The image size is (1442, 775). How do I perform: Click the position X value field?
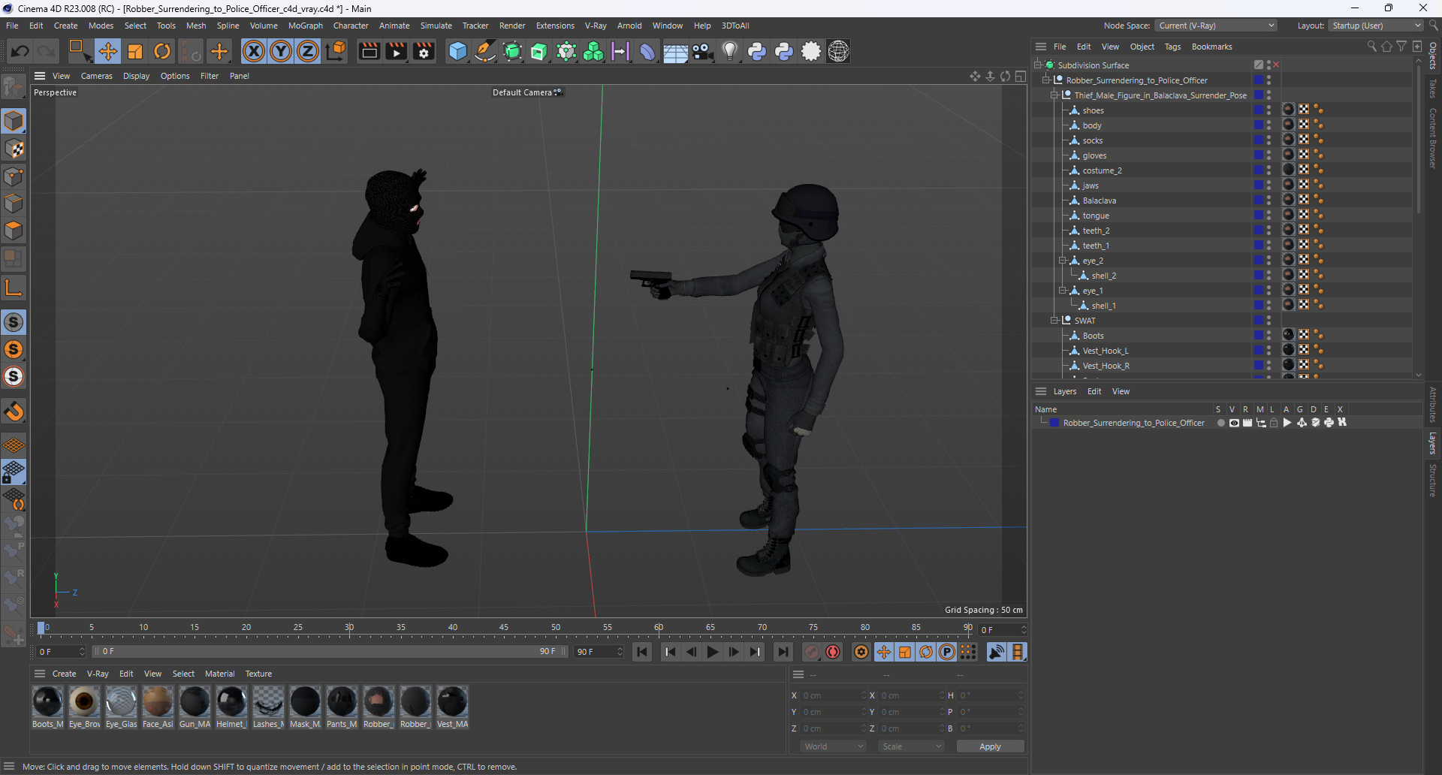coord(832,695)
